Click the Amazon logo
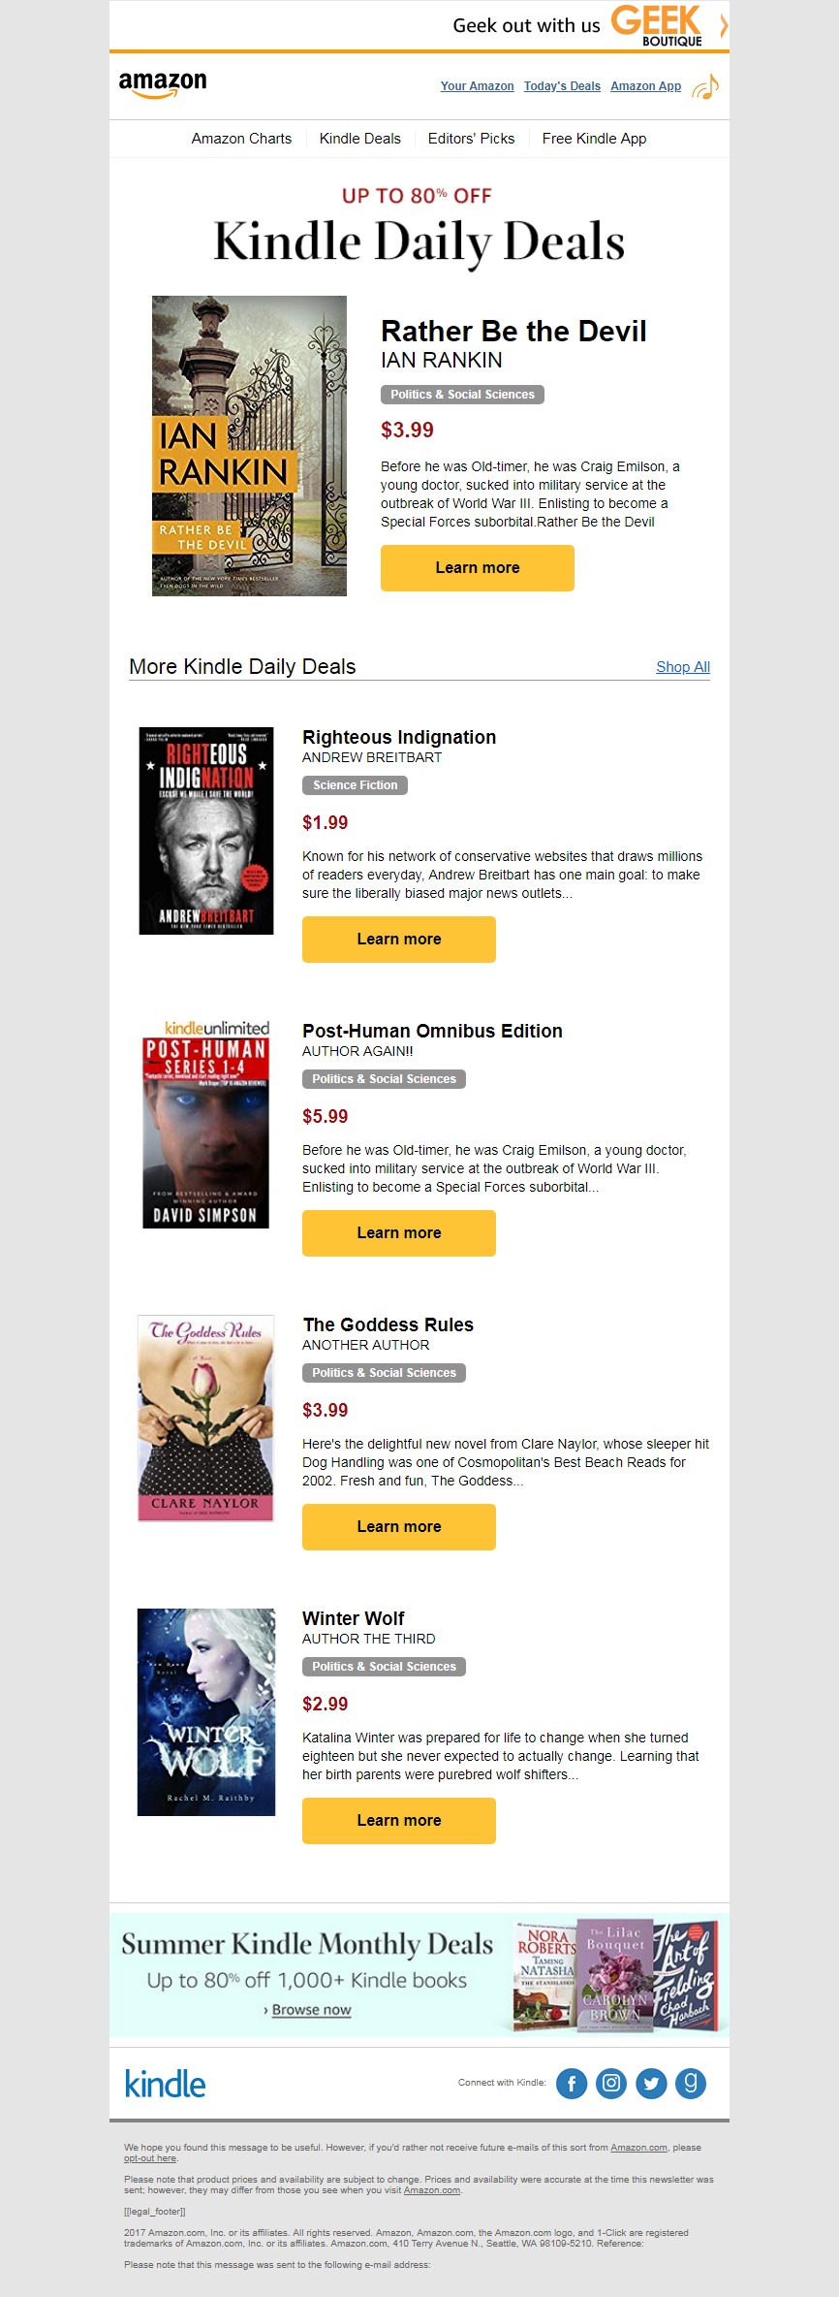The height and width of the screenshot is (2297, 839). [163, 84]
